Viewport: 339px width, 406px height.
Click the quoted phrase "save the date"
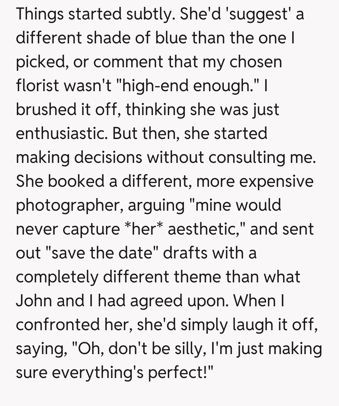click(102, 253)
